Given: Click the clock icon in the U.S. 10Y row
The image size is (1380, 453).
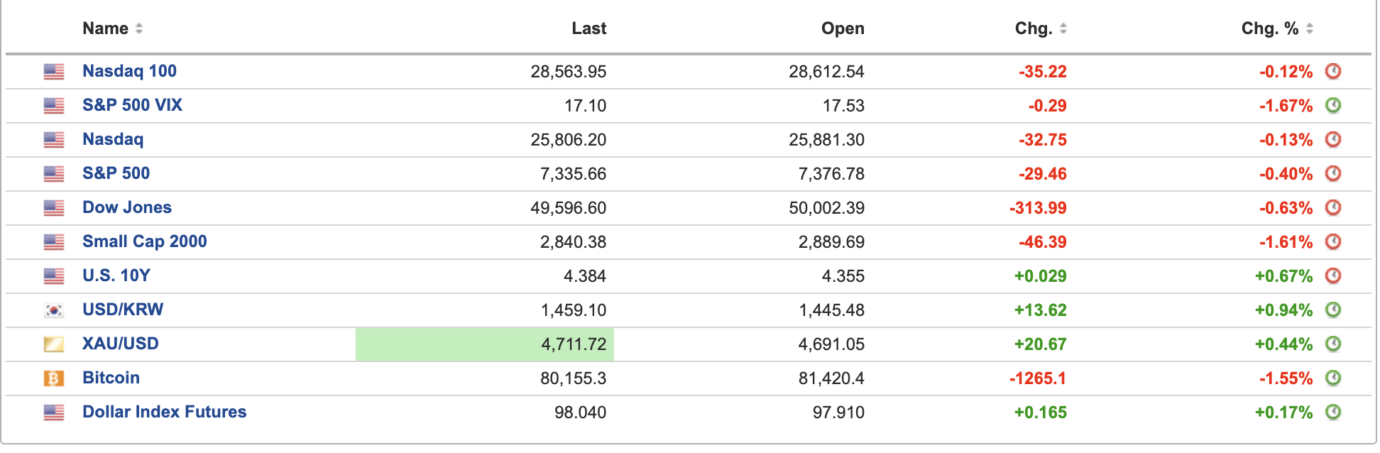Looking at the screenshot, I should (1333, 275).
